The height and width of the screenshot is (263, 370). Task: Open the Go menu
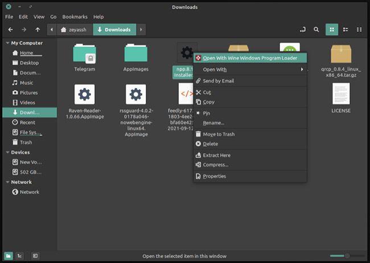coord(54,17)
